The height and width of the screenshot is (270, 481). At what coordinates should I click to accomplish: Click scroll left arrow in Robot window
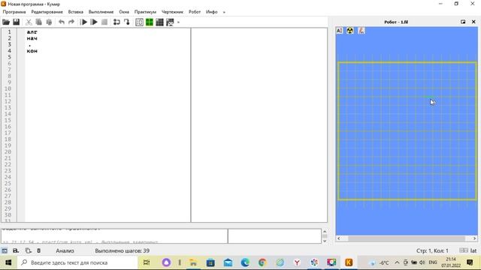coord(339,238)
